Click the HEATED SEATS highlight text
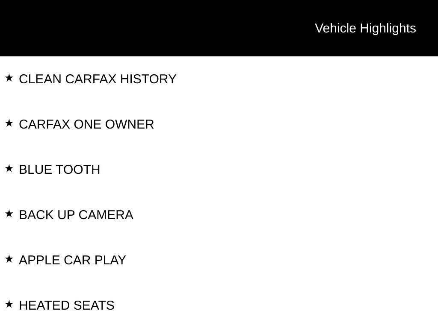This screenshot has height=328, width=438. tap(67, 305)
